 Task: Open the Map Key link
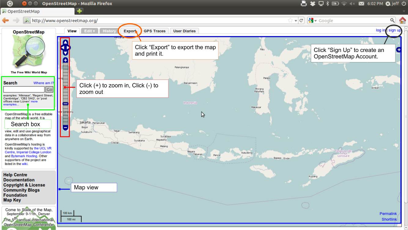click(12, 200)
